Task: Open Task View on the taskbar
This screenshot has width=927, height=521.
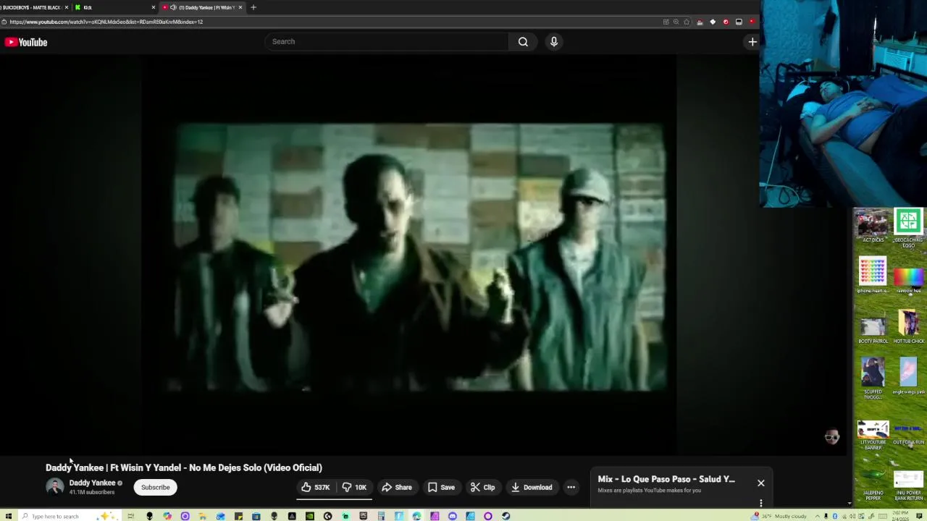Action: coord(131,516)
